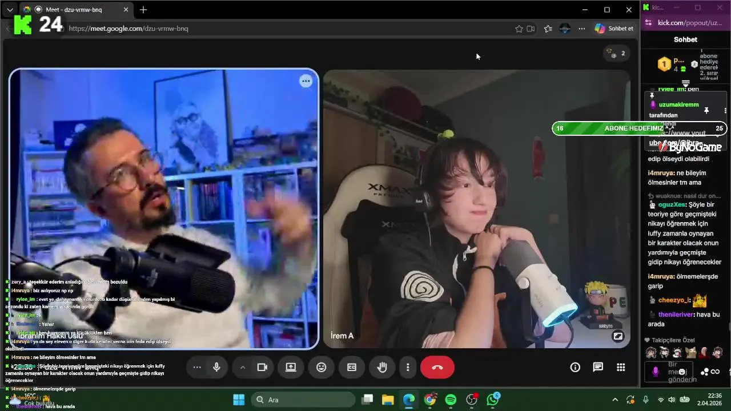Click the purple microphone chat identity icon
The width and height of the screenshot is (731, 411).
click(x=655, y=372)
